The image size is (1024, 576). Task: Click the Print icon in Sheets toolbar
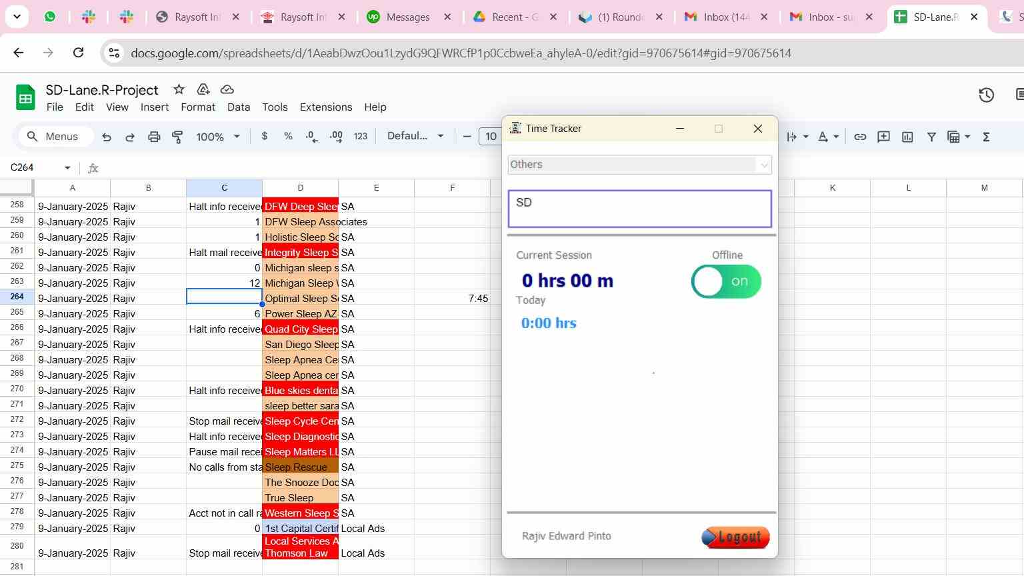[x=154, y=137]
